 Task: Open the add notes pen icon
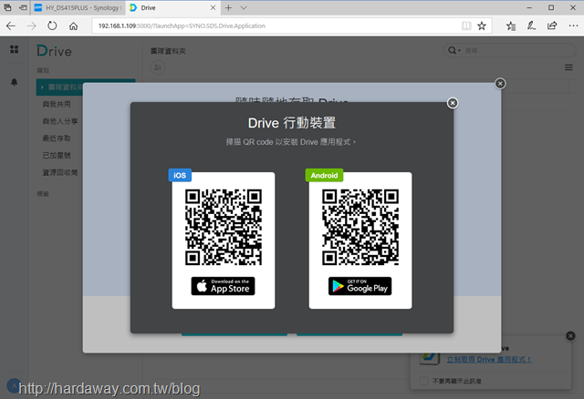point(531,26)
